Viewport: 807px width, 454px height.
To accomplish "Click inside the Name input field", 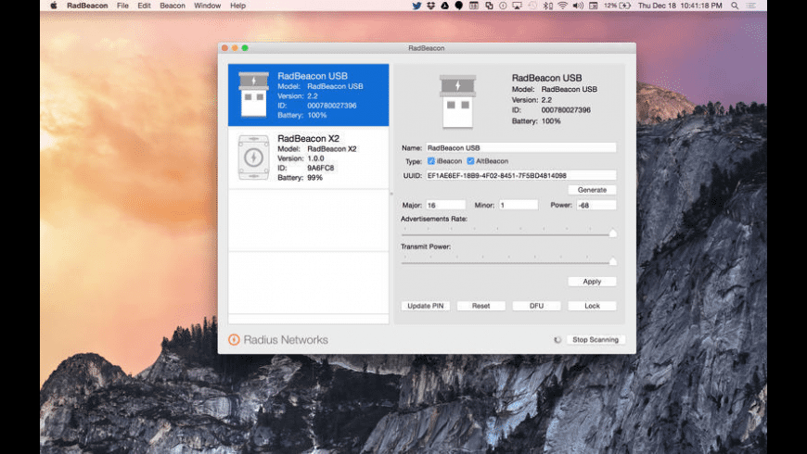I will click(521, 148).
